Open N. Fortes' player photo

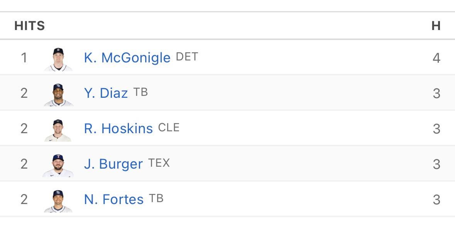[x=57, y=199]
